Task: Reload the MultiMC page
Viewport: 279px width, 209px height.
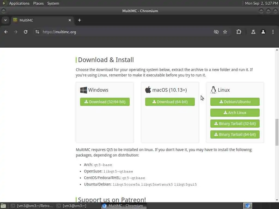Action: point(26,32)
